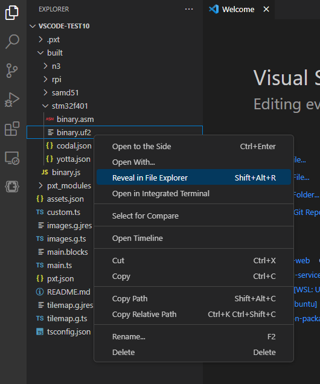The height and width of the screenshot is (384, 320).
Task: Choose Delete from context menu
Action: coord(194,352)
